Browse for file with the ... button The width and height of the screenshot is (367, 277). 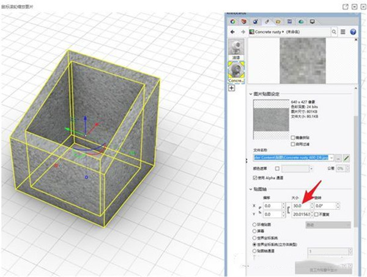pyautogui.click(x=338, y=158)
